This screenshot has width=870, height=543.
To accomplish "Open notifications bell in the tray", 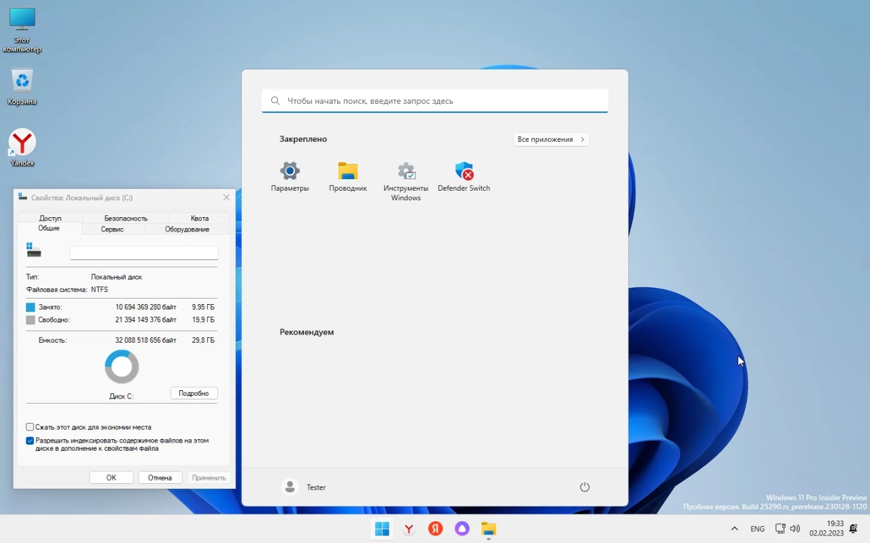I will click(x=854, y=529).
